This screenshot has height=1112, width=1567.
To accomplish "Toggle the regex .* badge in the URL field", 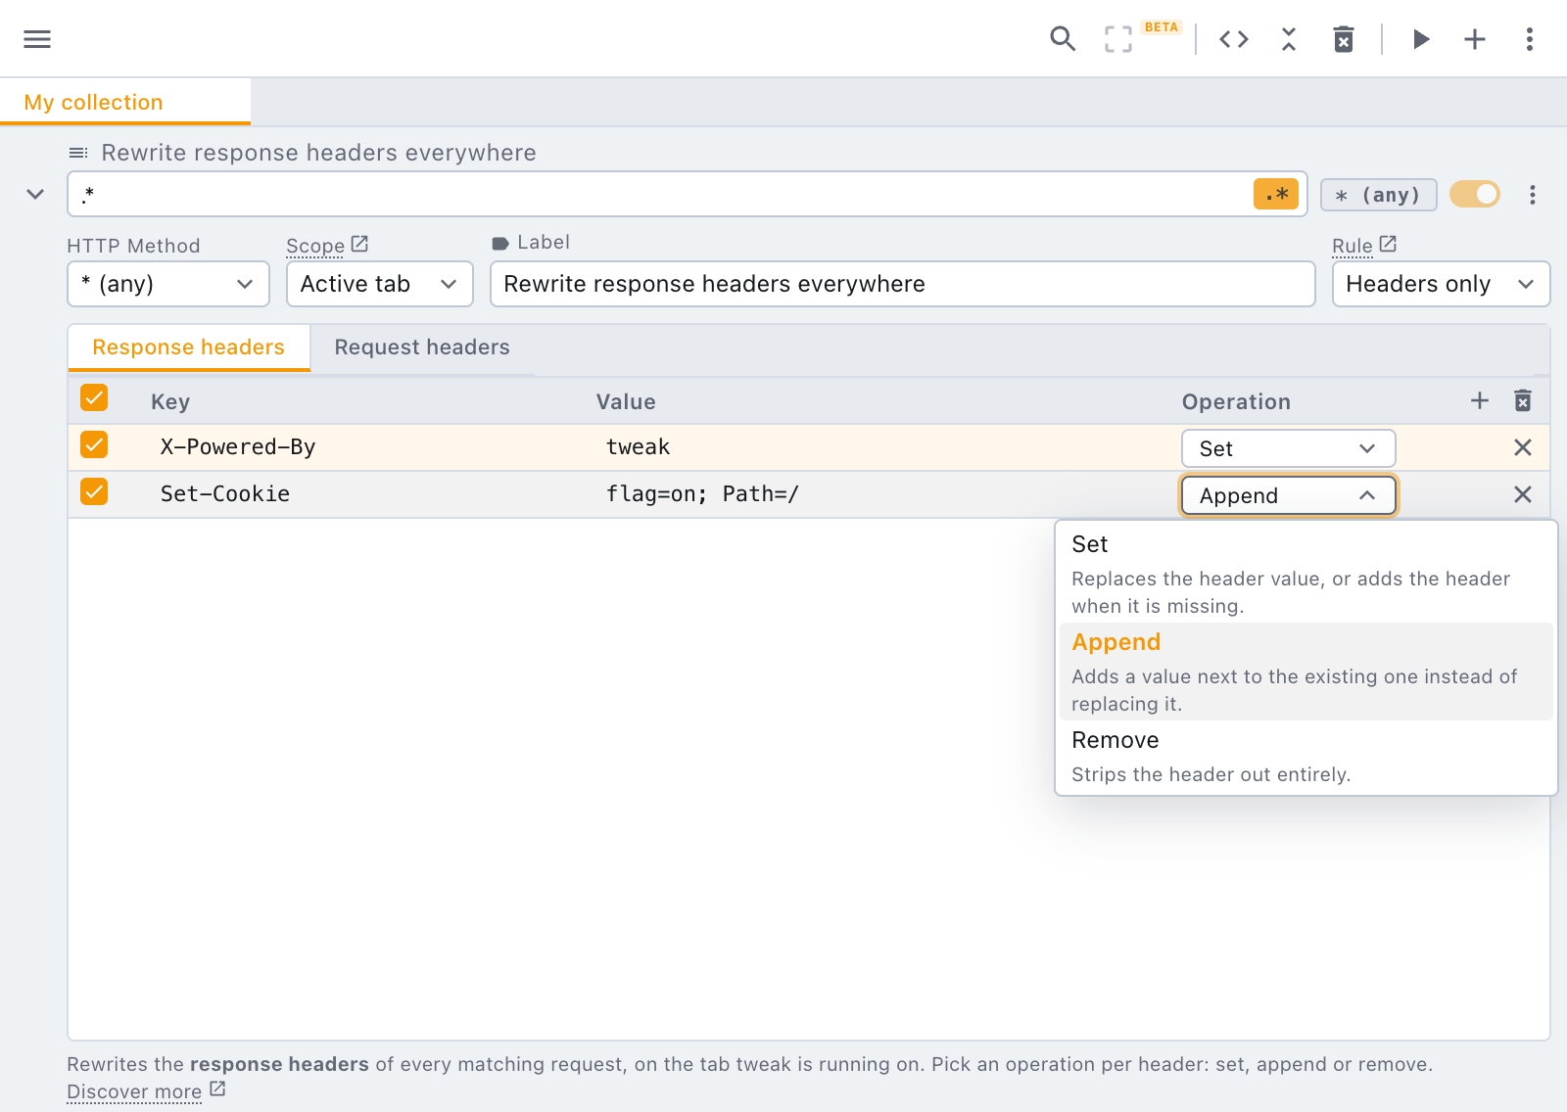I will (x=1276, y=194).
